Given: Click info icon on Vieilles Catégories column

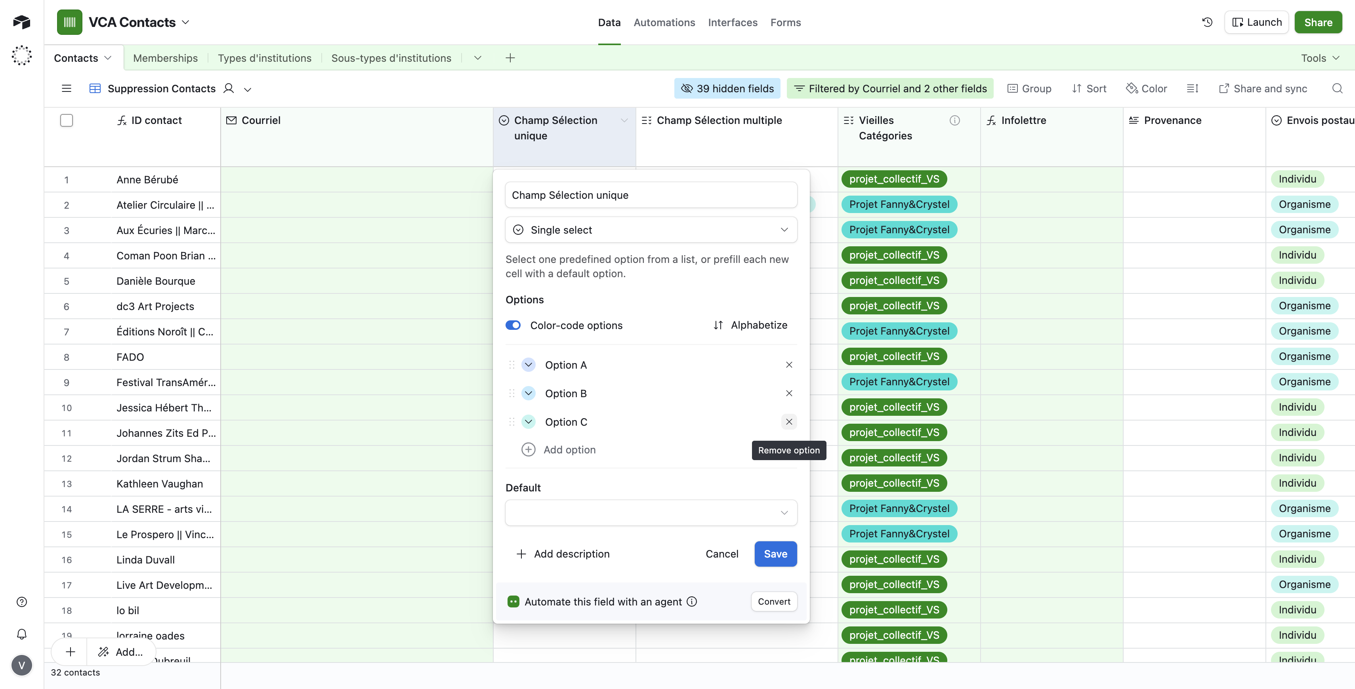Looking at the screenshot, I should (x=954, y=120).
